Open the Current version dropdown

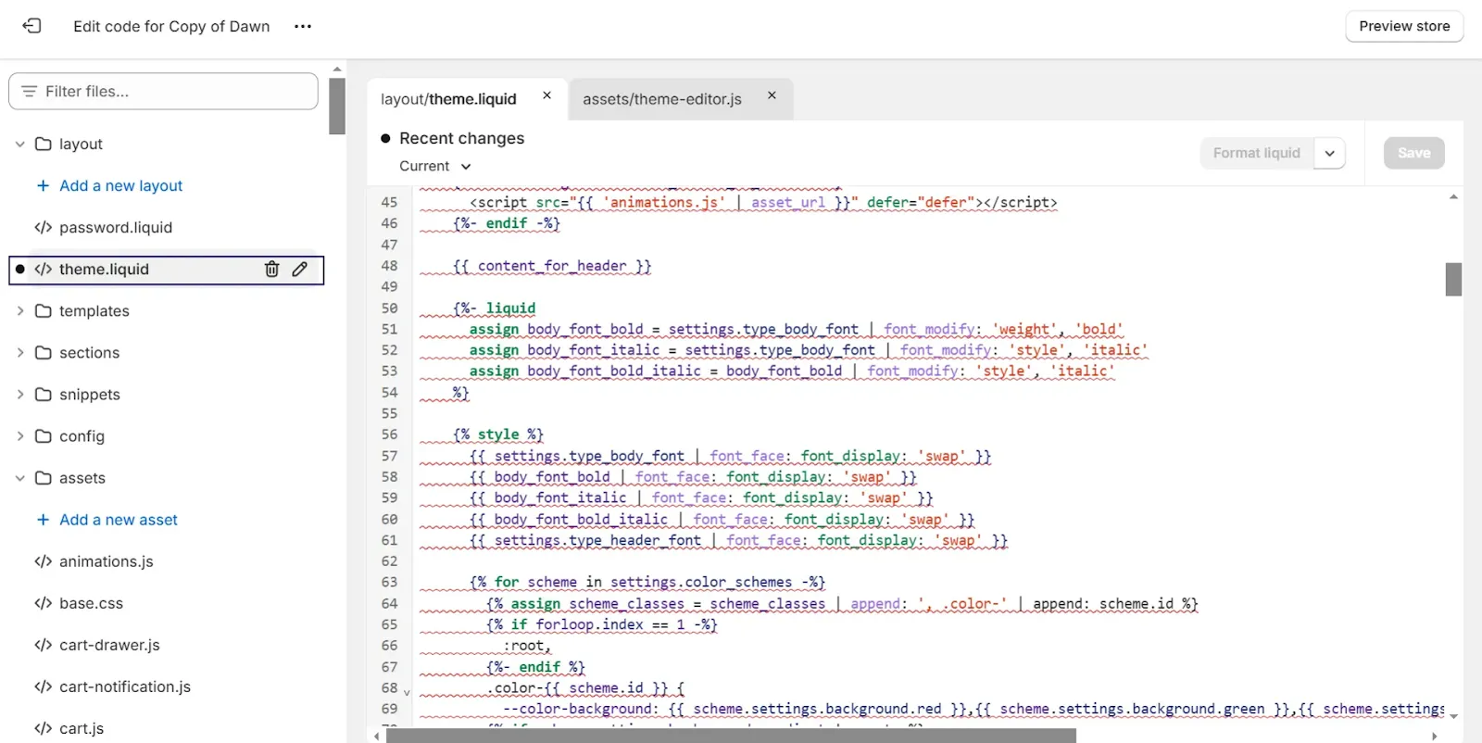point(435,167)
